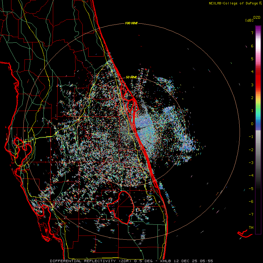This screenshot has height=263, width=263.
Task: Click the ZDR color scale bar
Action: 258,130
